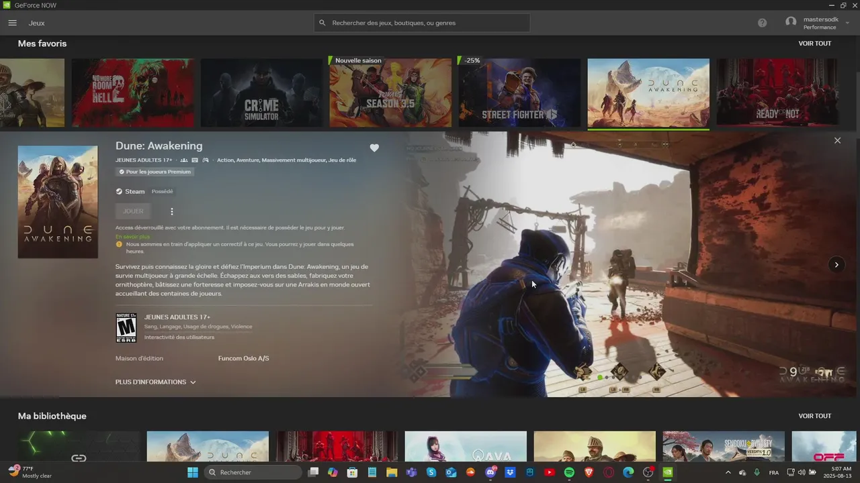
Task: Click the taskbar Rechercher search box
Action: [x=253, y=472]
